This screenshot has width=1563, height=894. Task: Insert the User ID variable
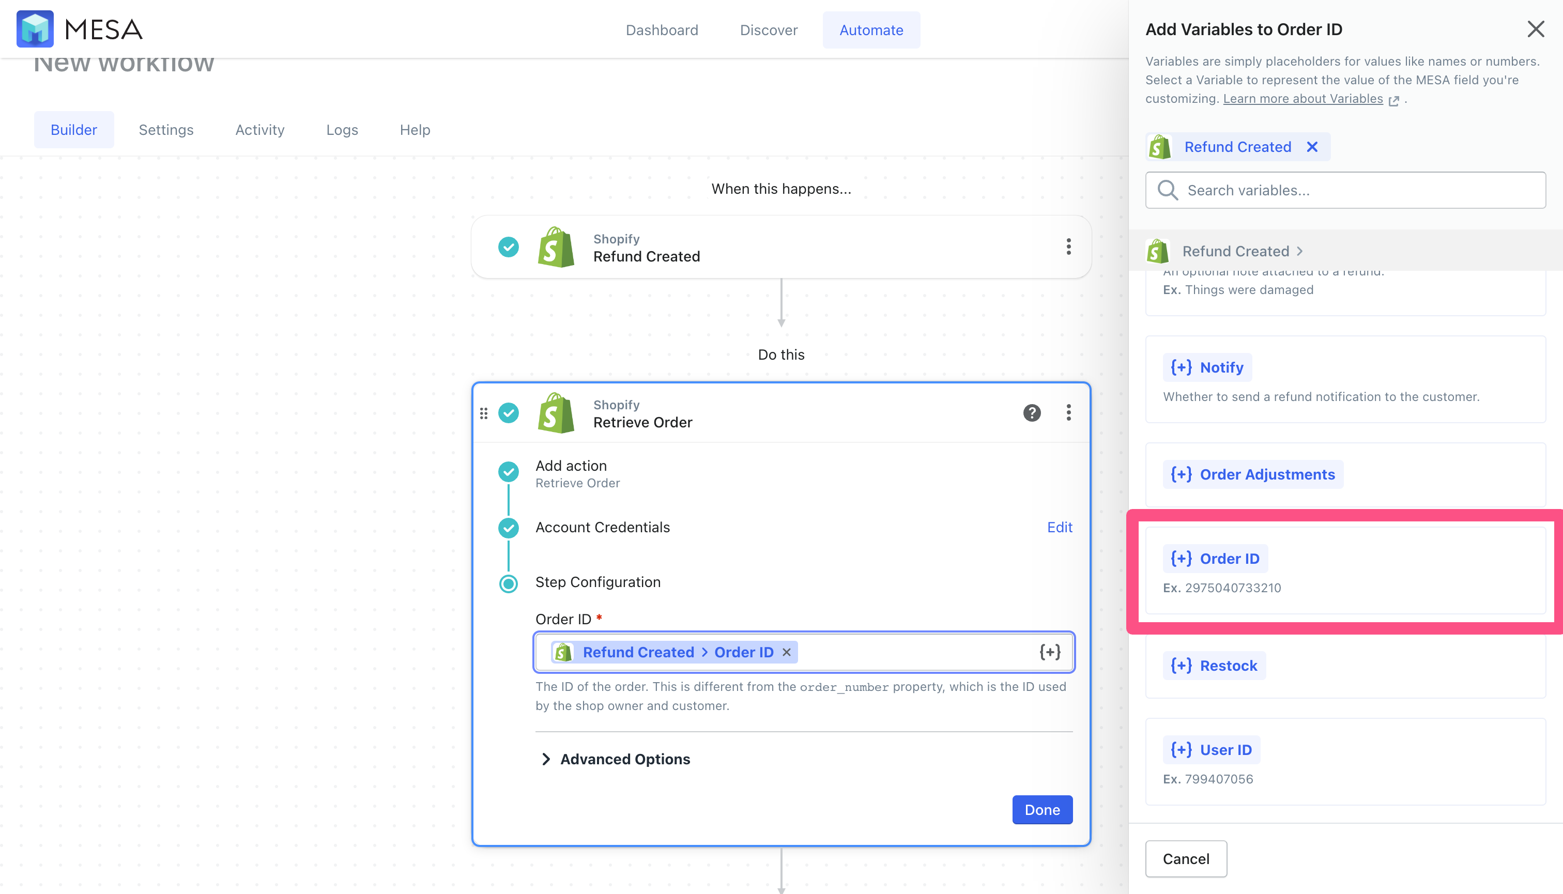point(1211,750)
